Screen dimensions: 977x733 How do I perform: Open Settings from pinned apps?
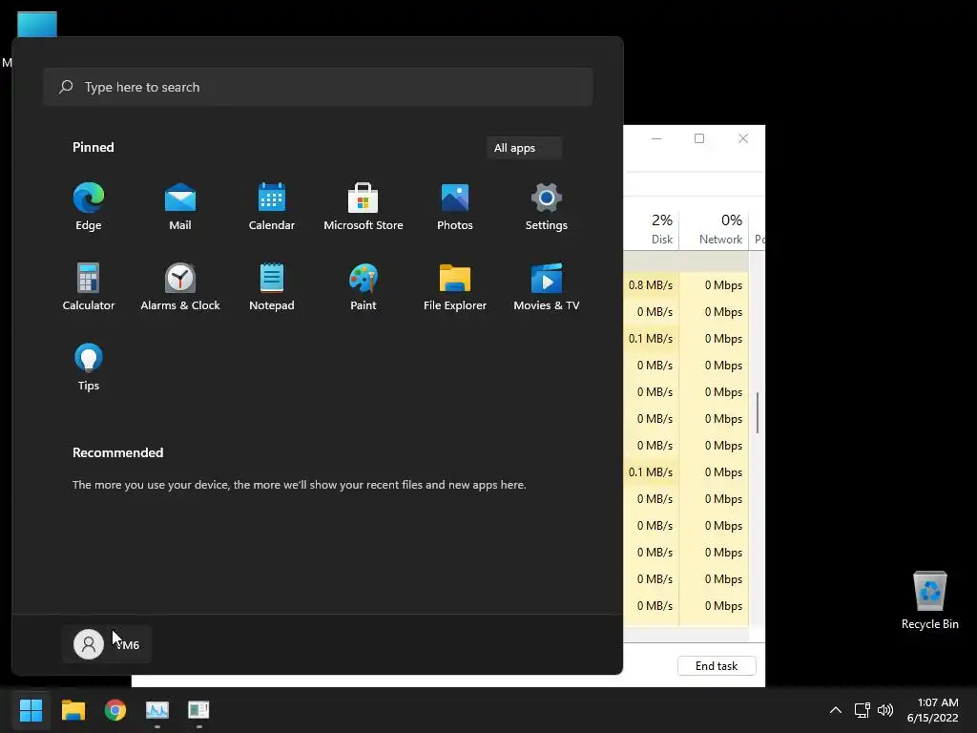click(x=547, y=207)
